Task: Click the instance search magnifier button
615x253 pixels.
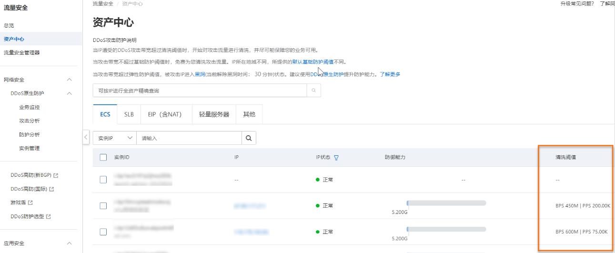Action: click(x=248, y=138)
